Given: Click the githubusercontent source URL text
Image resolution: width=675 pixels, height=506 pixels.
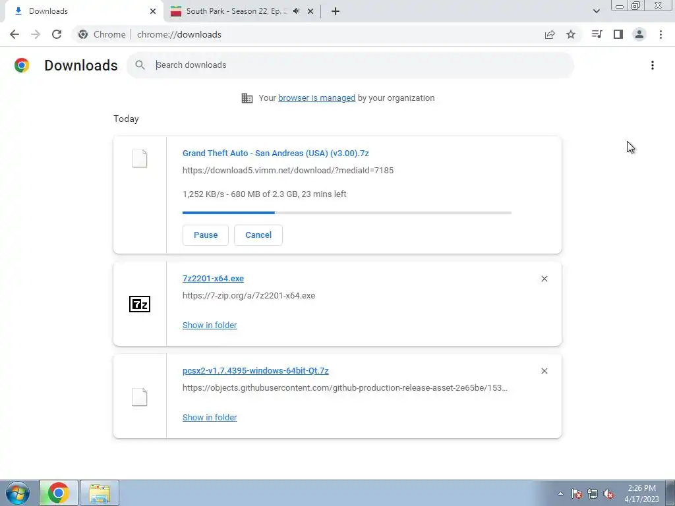Looking at the screenshot, I should (x=345, y=387).
